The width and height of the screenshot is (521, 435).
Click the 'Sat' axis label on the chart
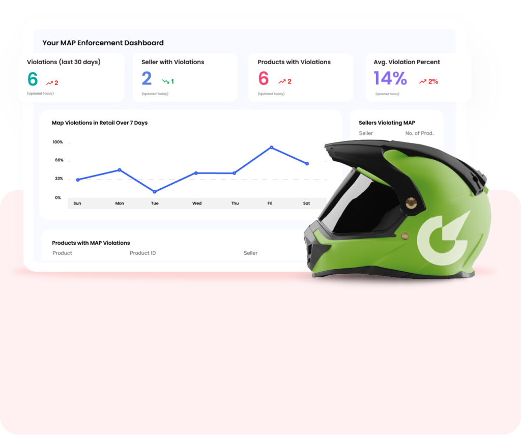point(306,203)
